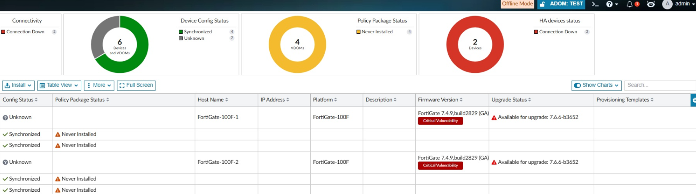Screen dimensions: 696x194
Task: Open the Show Charts dropdown arrow
Action: tap(617, 85)
